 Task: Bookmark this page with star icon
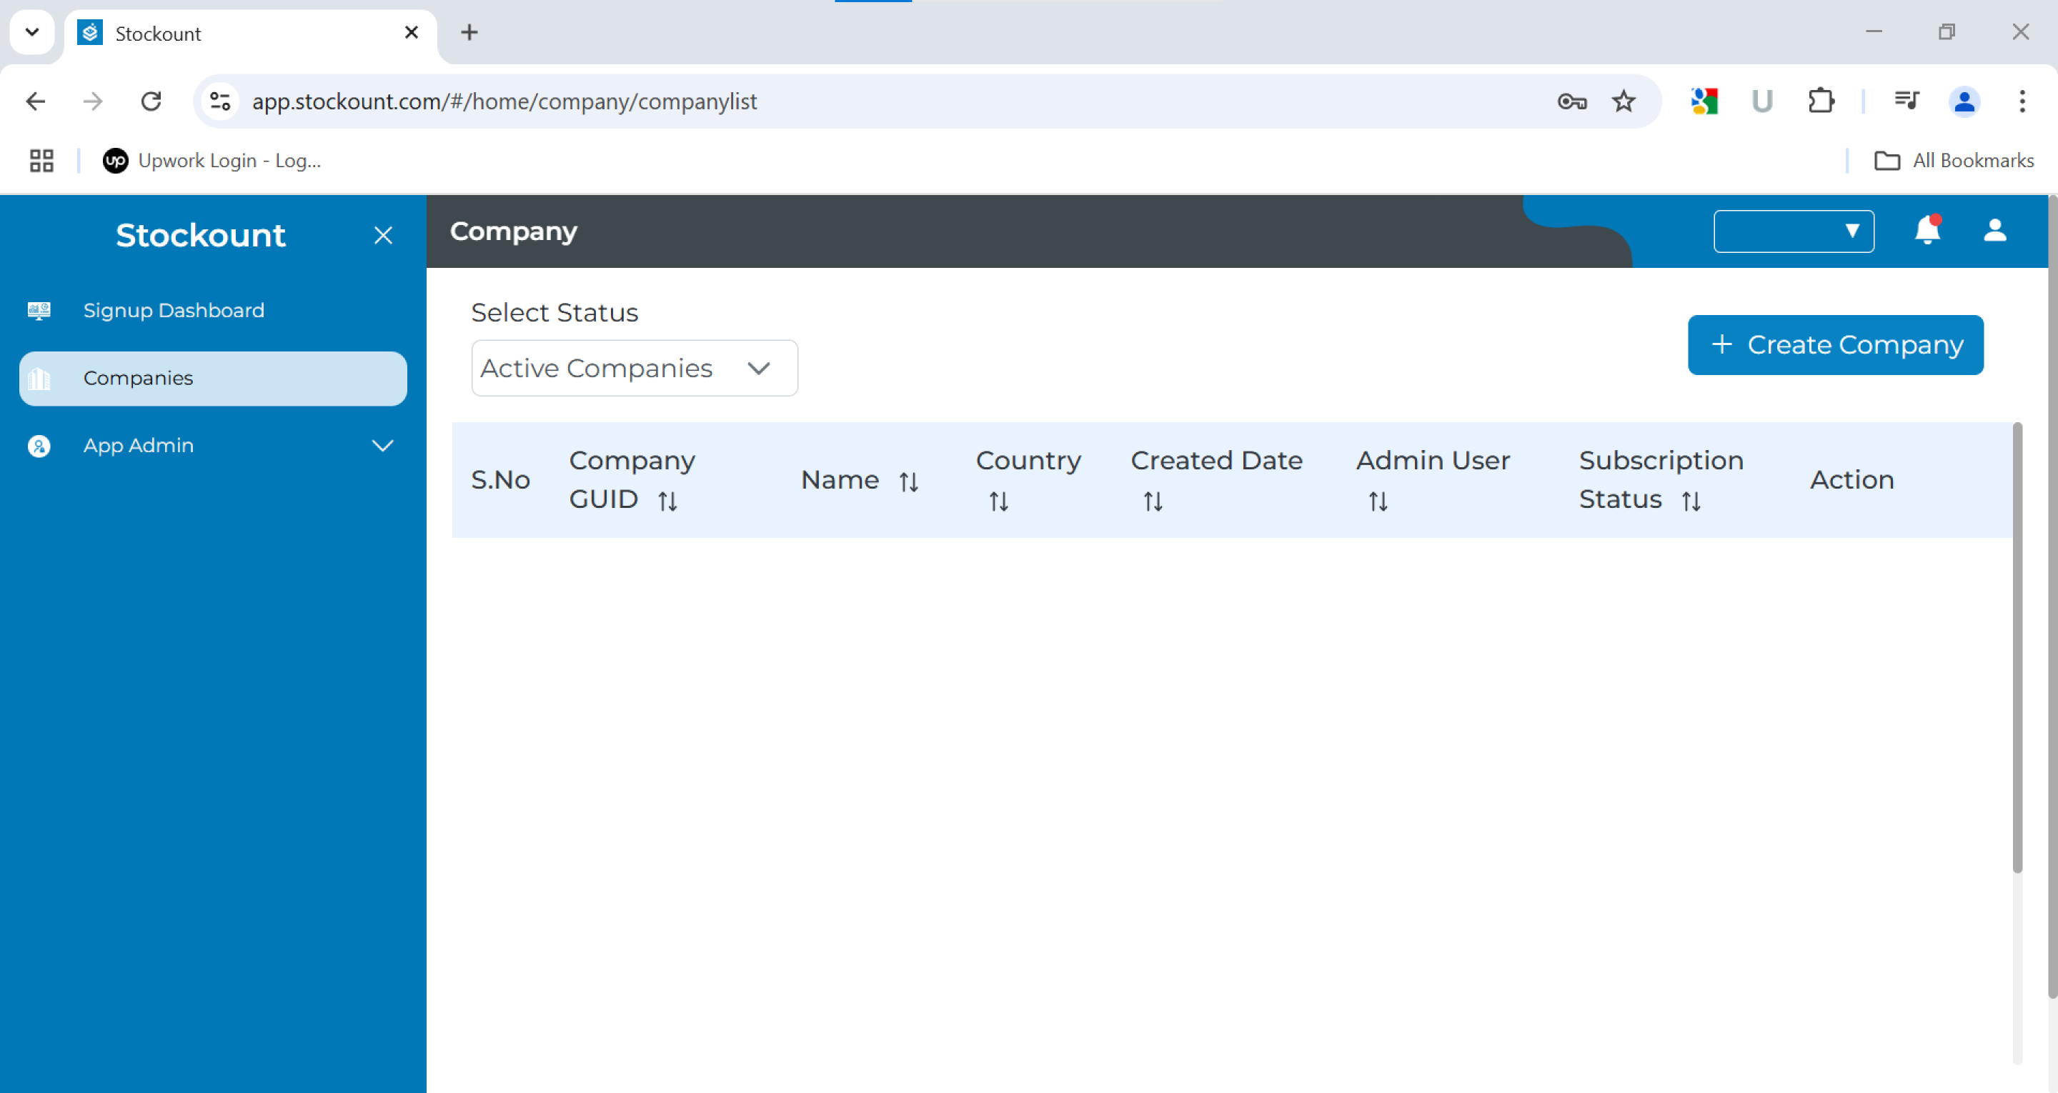point(1623,101)
